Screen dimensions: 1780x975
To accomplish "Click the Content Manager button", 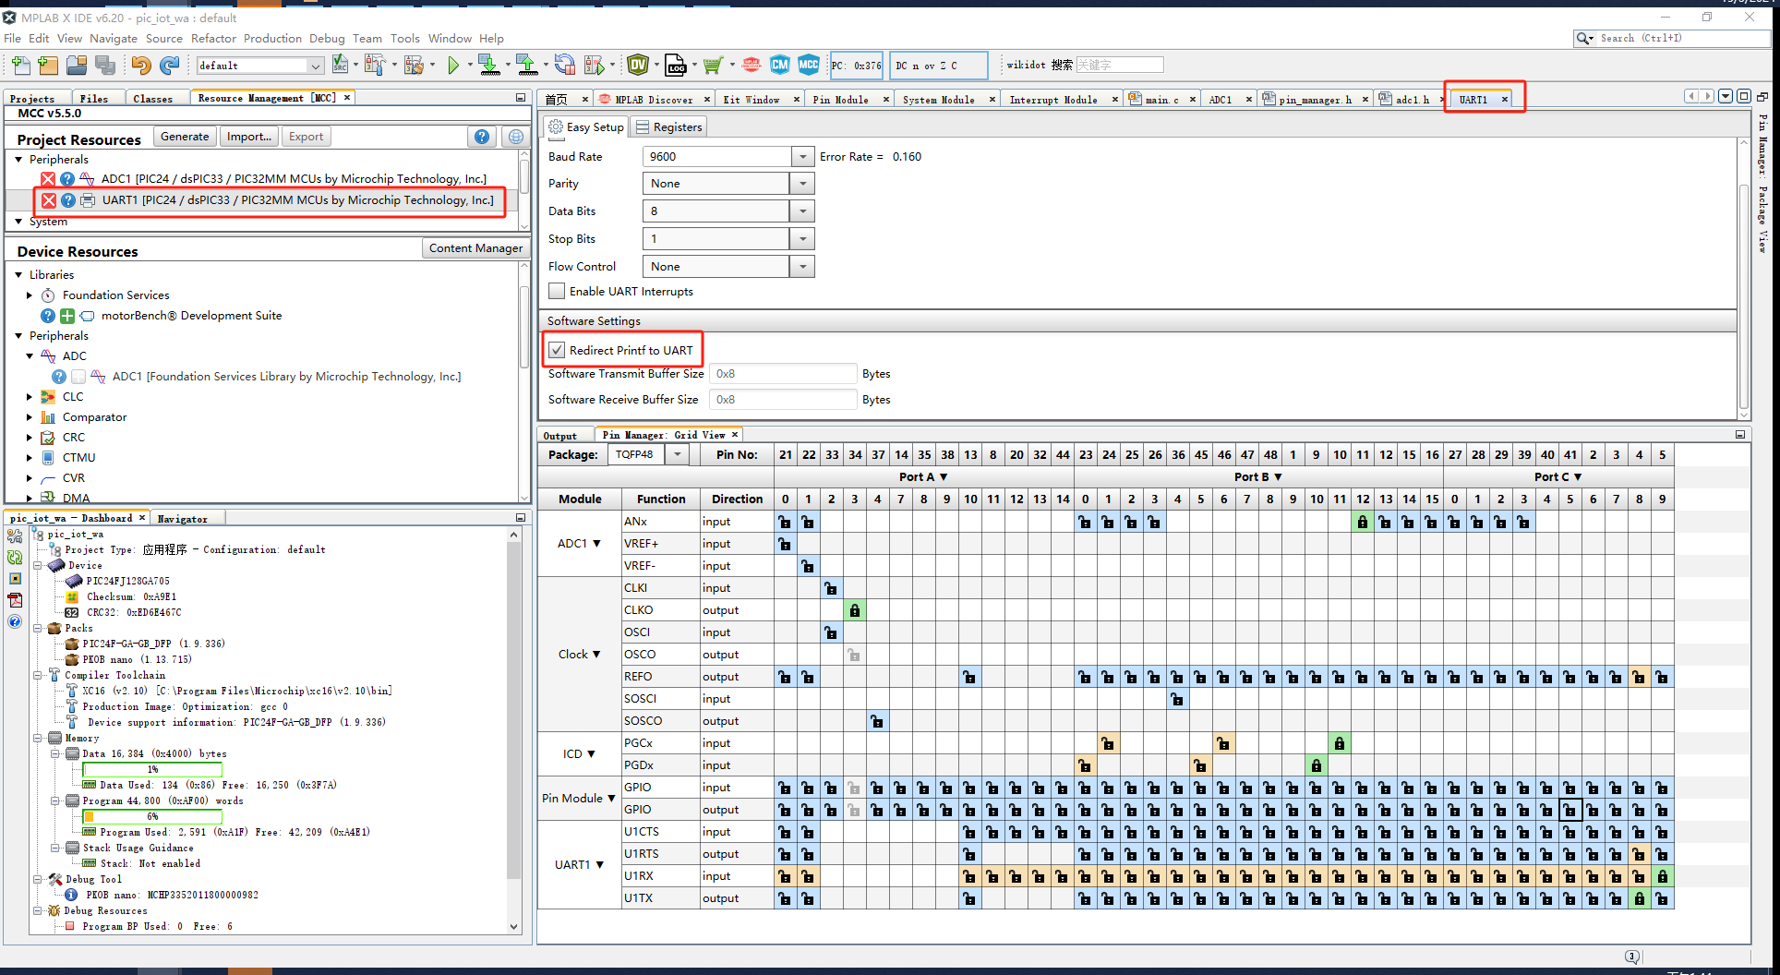I will [x=475, y=248].
